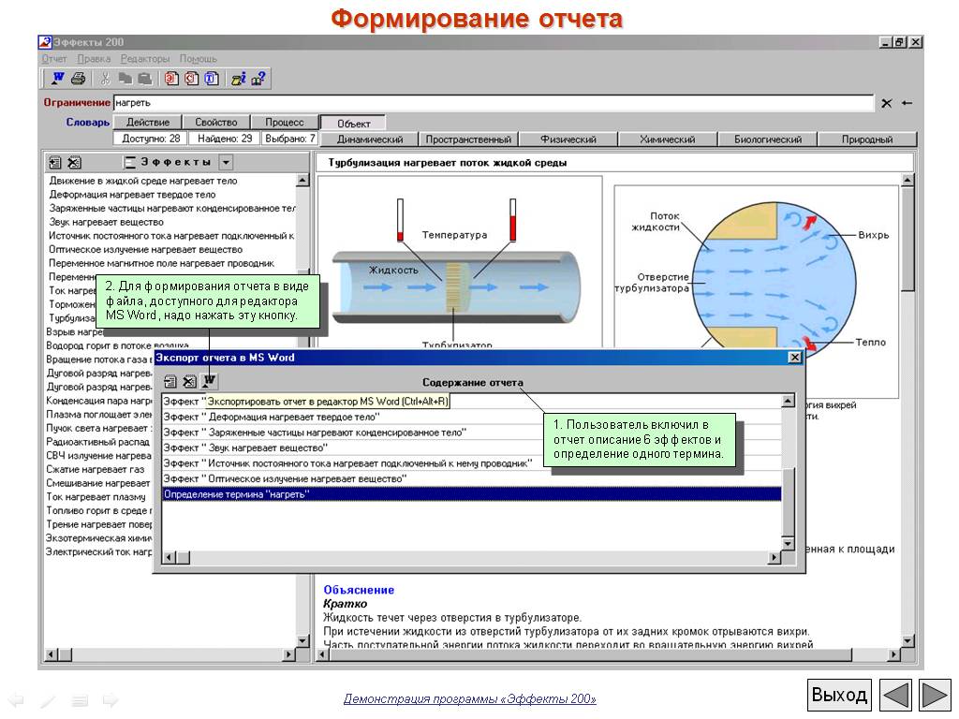The width and height of the screenshot is (959, 719).
Task: Select the Химический category tab
Action: click(667, 139)
